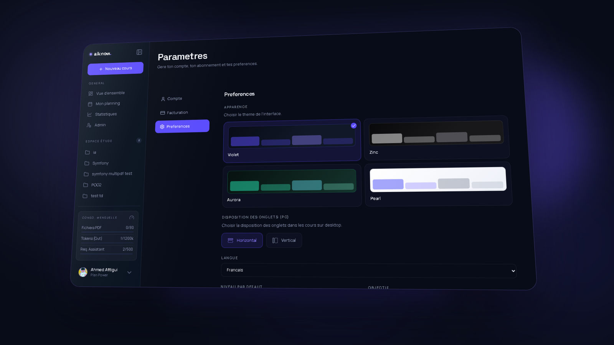The image size is (614, 345).
Task: Click the Espace étude count badge
Action: (x=139, y=140)
